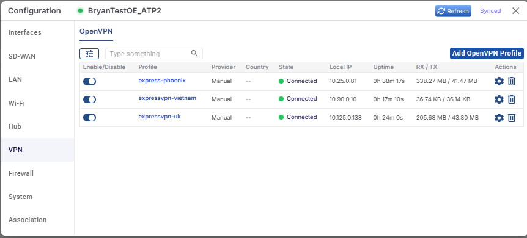Open settings gear for expressvpn-uk profile
The width and height of the screenshot is (527, 238).
(499, 118)
